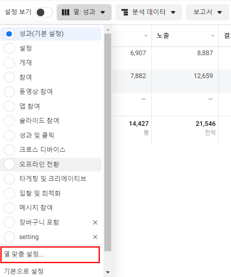Select the 앱 참여 radio option
The width and height of the screenshot is (231, 277).
coord(9,106)
